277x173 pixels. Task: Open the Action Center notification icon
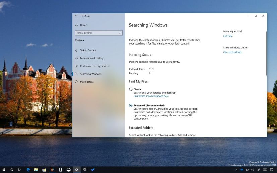(x=272, y=170)
